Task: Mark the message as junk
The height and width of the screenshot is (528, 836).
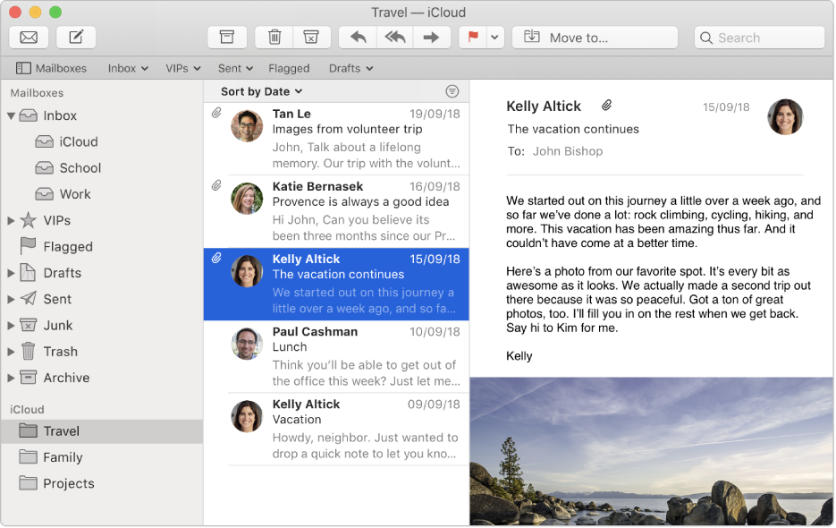Action: point(311,37)
